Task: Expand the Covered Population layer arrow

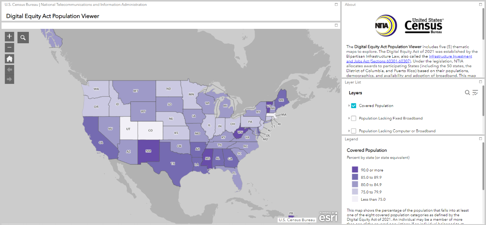Action: (x=349, y=106)
